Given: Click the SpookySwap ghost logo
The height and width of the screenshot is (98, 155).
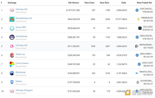Looking at the screenshot, I should pyautogui.click(x=12, y=37).
